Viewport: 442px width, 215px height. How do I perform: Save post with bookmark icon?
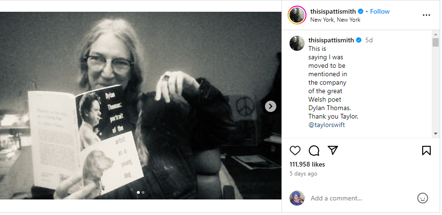[426, 151]
